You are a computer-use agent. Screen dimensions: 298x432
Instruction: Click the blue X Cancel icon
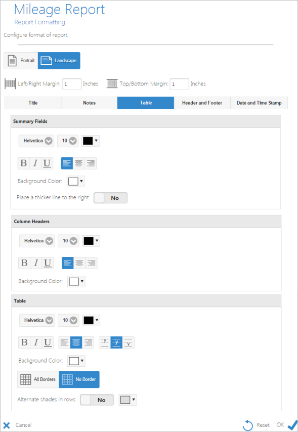(7, 425)
